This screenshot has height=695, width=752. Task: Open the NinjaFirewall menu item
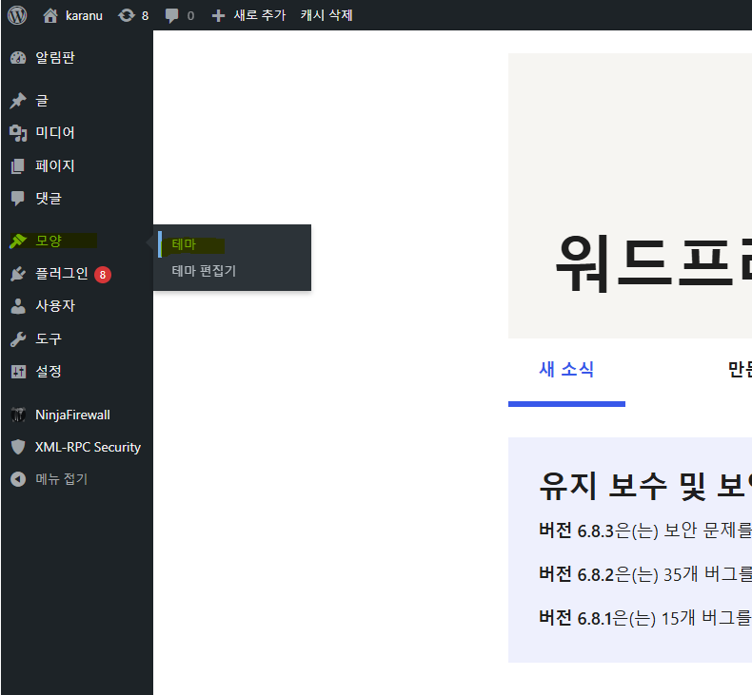click(x=73, y=415)
